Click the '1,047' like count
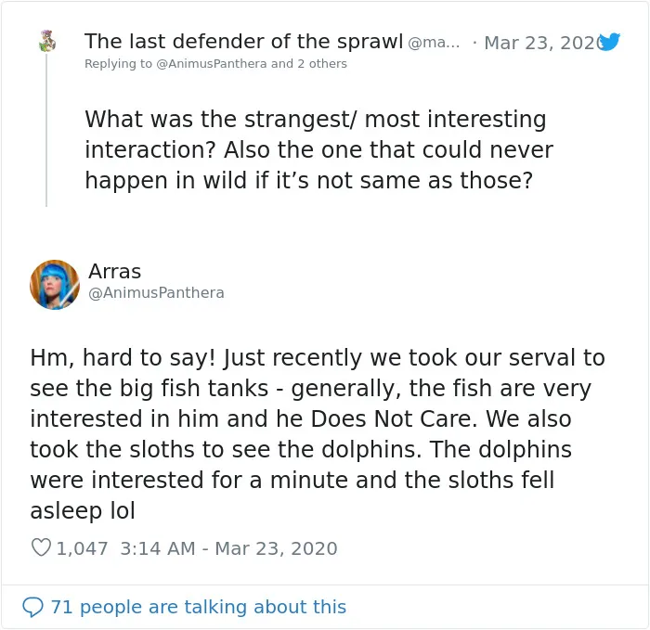The height and width of the screenshot is (630, 650). click(x=82, y=548)
